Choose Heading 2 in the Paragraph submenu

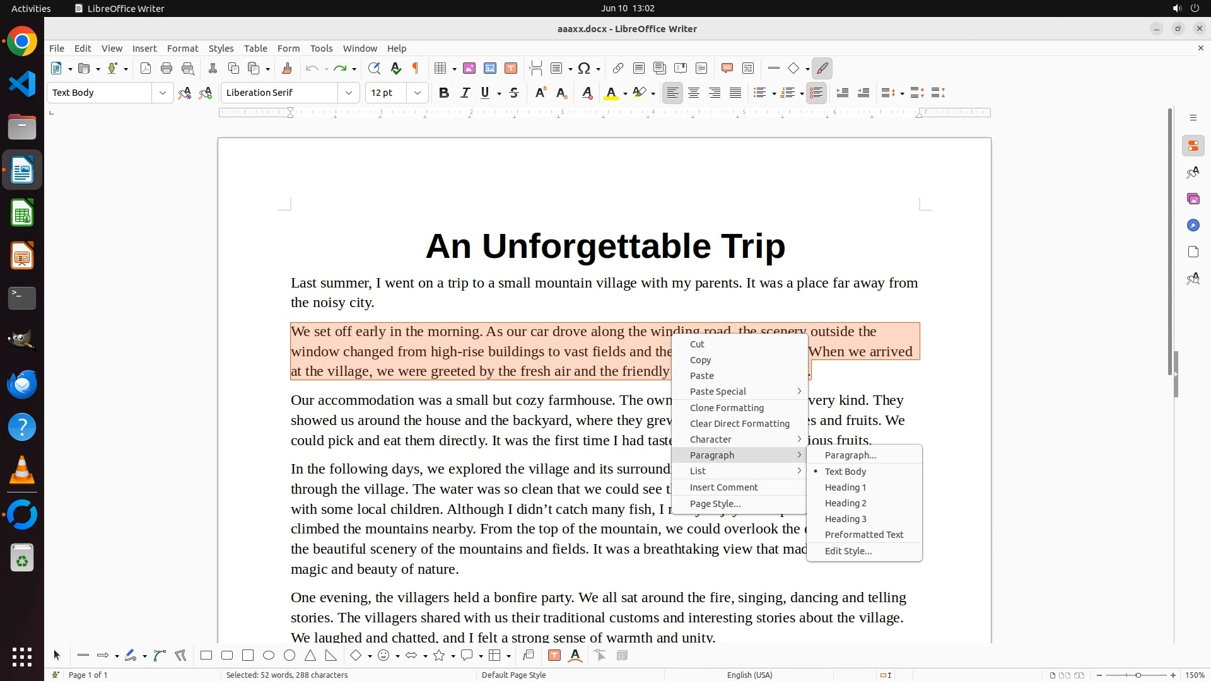pyautogui.click(x=845, y=503)
